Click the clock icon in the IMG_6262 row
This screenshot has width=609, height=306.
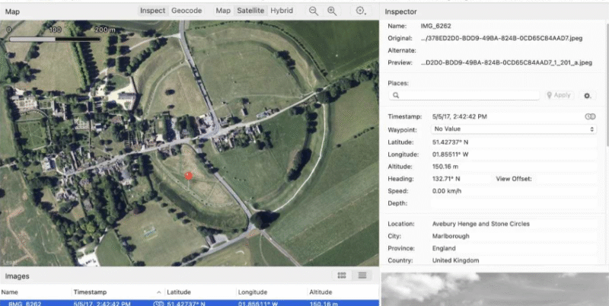(x=158, y=304)
